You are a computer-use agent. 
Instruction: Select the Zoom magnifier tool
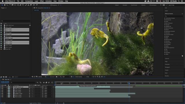(7, 5)
